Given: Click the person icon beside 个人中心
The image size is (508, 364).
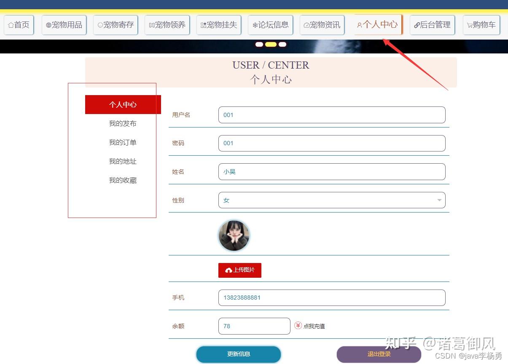Looking at the screenshot, I should [x=359, y=24].
